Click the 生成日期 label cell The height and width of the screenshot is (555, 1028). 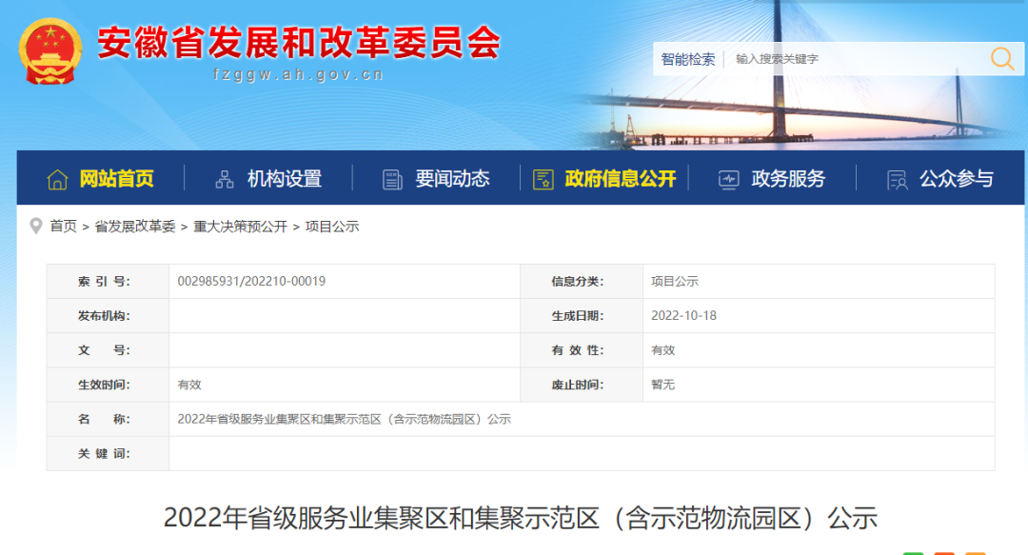tap(582, 315)
